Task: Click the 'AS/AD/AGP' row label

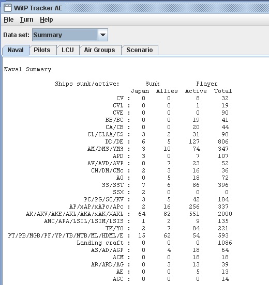Action: pyautogui.click(x=108, y=250)
